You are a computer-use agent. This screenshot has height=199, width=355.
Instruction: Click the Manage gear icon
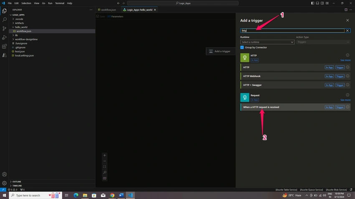(4, 183)
